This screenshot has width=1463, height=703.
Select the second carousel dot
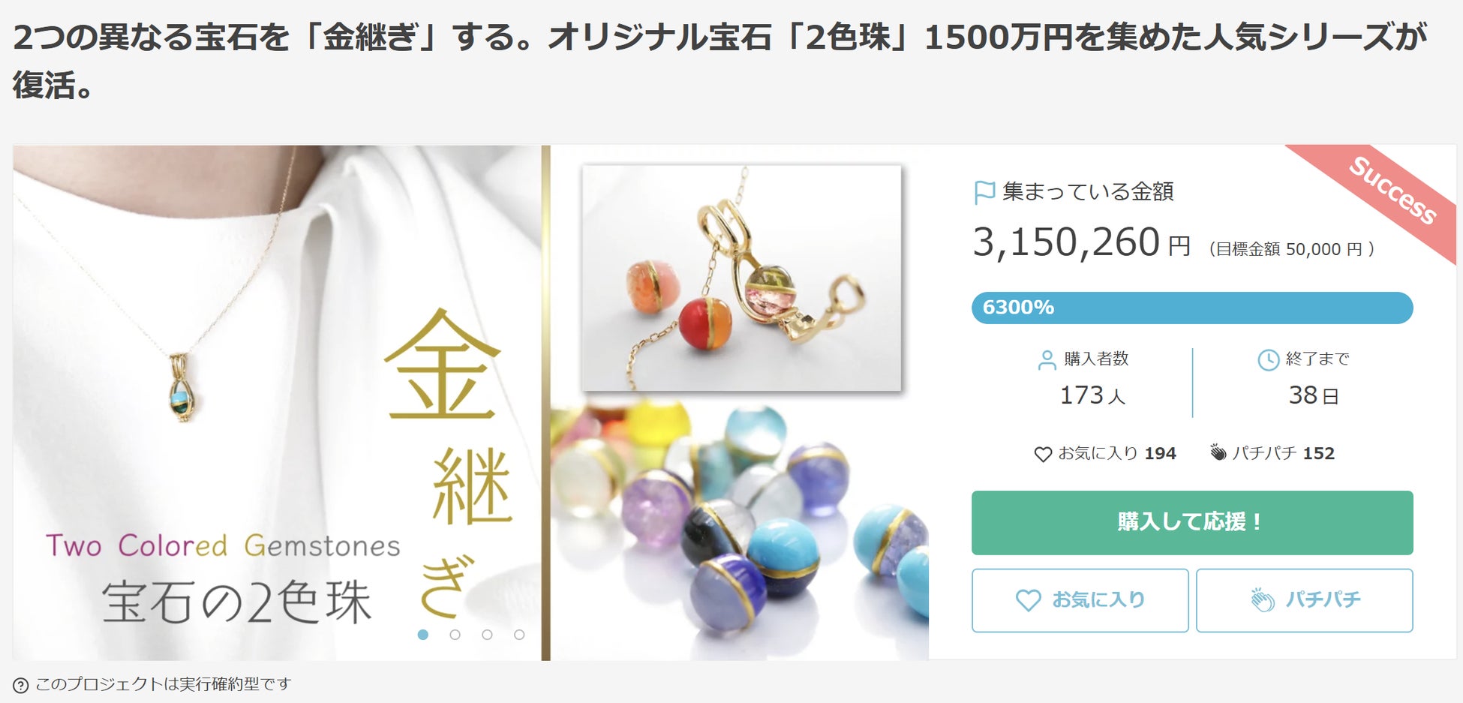pyautogui.click(x=455, y=635)
